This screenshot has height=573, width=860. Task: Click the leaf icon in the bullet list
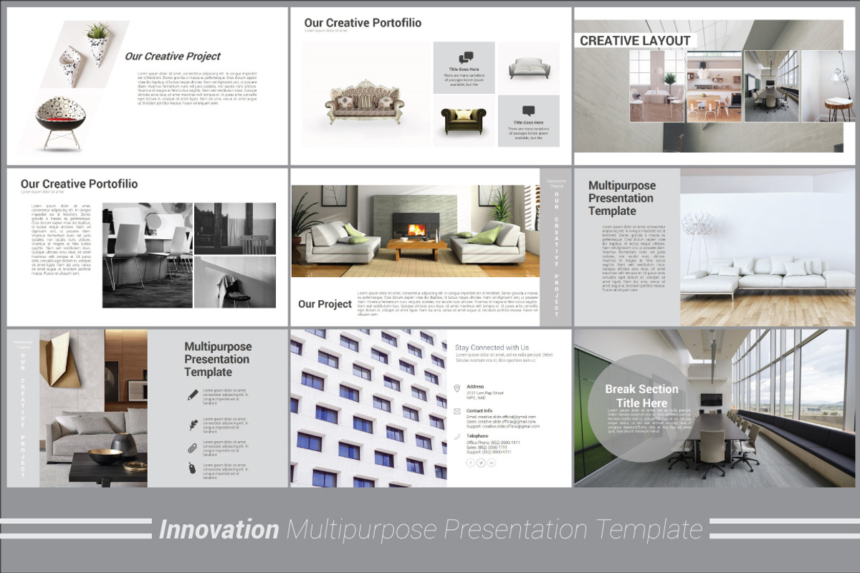coord(193,425)
